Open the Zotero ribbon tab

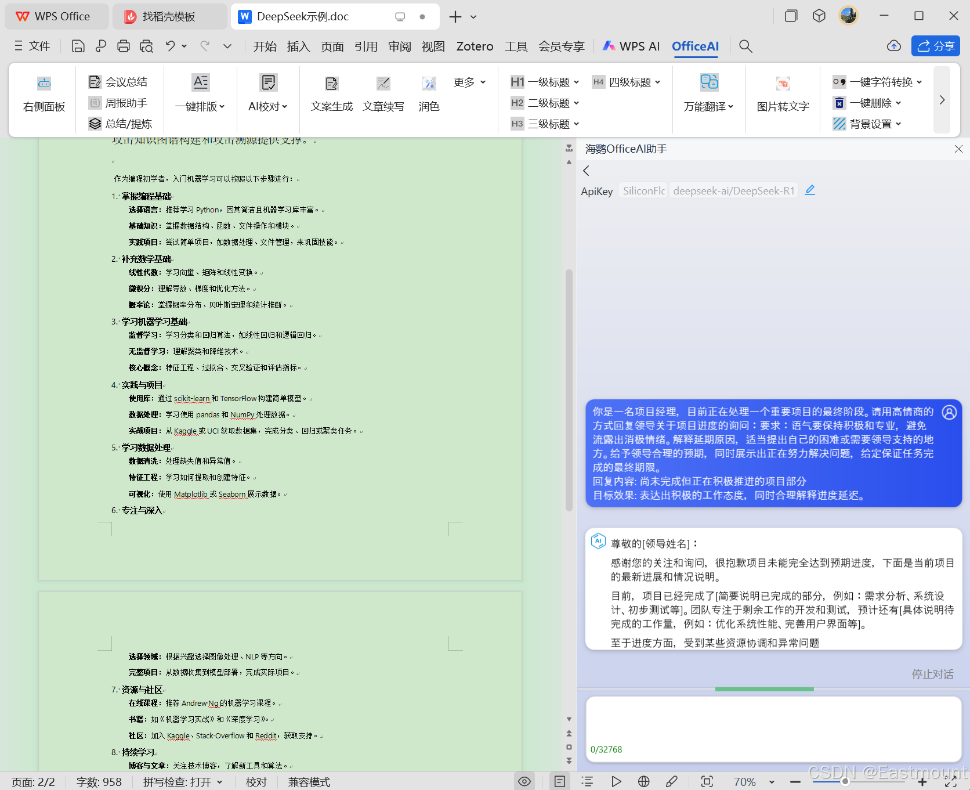475,46
